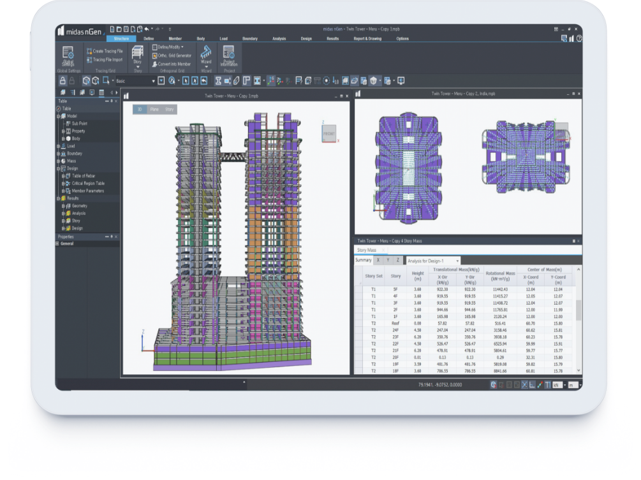Toggle the snap cross icon in status bar
The image size is (641, 480).
(x=524, y=385)
